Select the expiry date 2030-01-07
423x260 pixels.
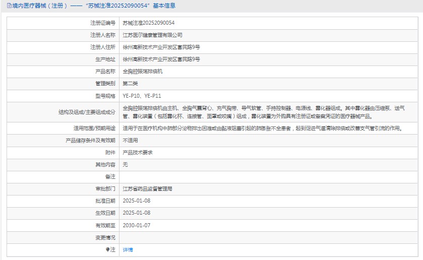tap(137, 225)
